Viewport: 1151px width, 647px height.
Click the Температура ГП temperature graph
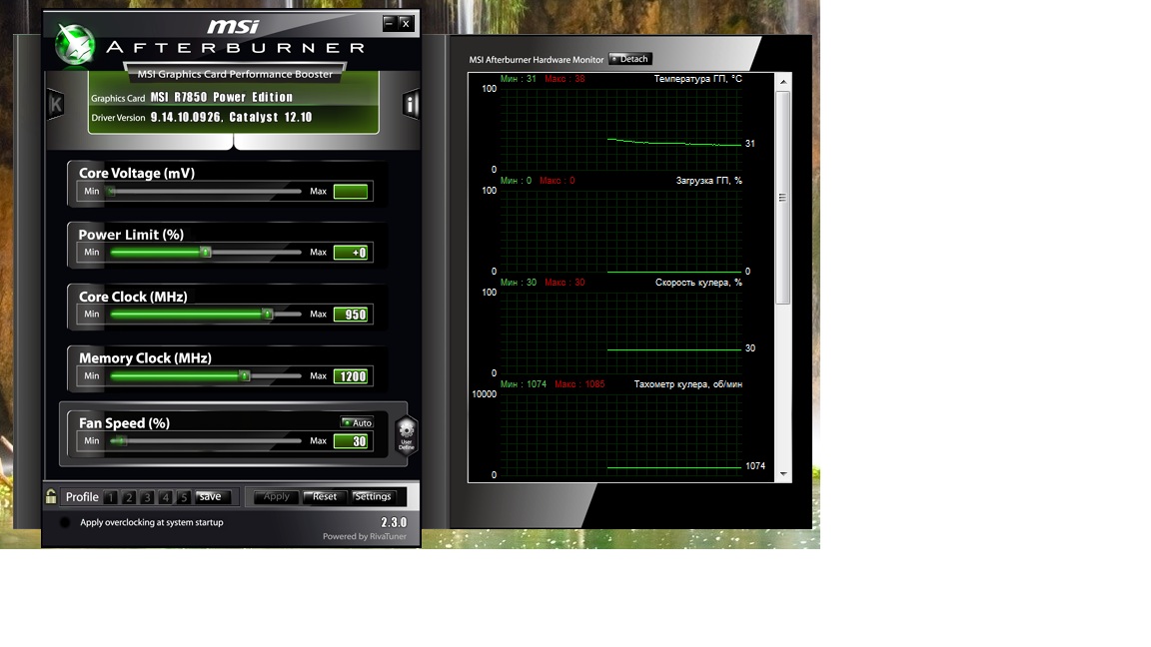[x=621, y=129]
